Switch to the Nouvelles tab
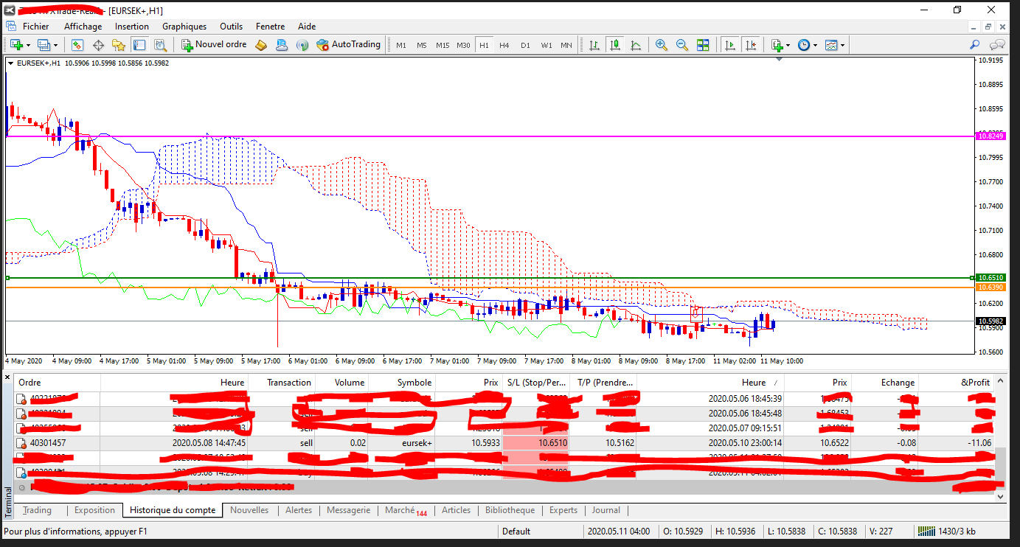Image resolution: width=1020 pixels, height=547 pixels. coord(249,510)
